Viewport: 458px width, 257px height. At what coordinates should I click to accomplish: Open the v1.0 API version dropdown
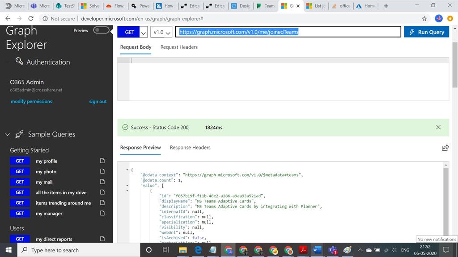[161, 32]
